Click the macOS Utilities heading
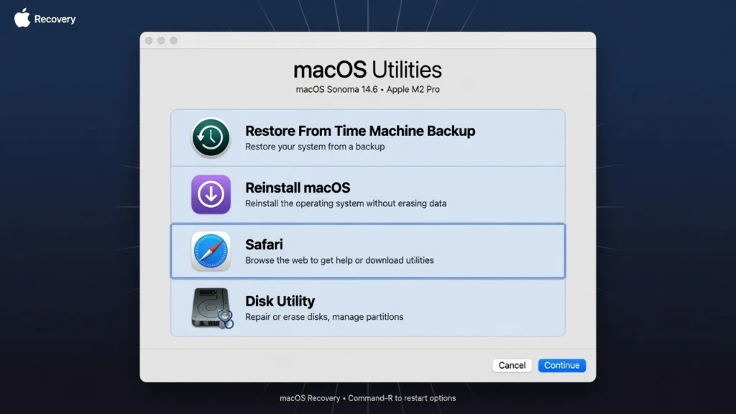This screenshot has width=736, height=414. click(367, 70)
